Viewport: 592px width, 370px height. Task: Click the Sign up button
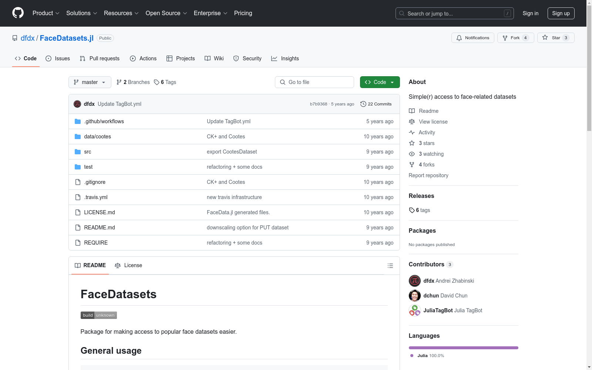561,13
